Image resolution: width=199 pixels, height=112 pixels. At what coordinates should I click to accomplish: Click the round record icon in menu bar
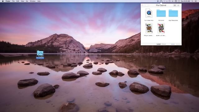pos(158,1)
